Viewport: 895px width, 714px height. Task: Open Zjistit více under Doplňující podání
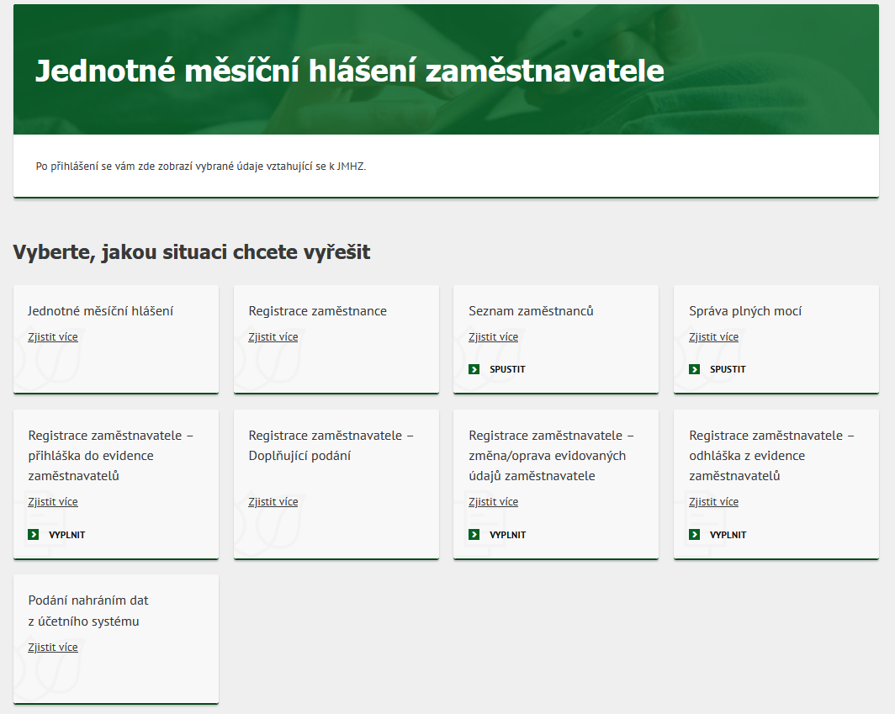click(273, 502)
